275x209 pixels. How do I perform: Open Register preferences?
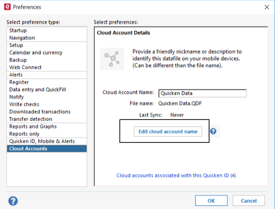47,82
